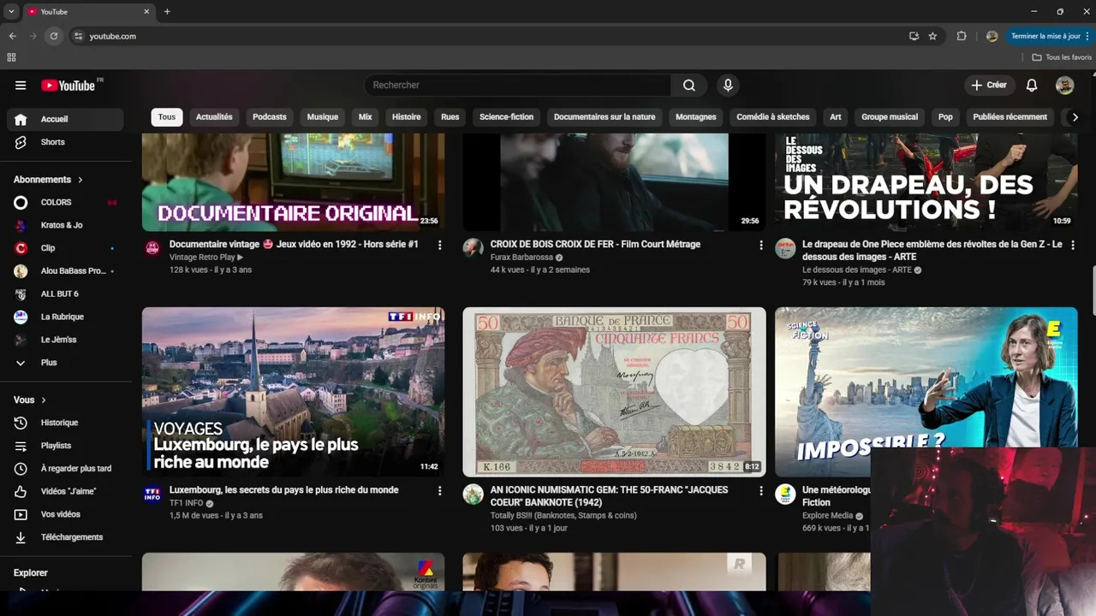The width and height of the screenshot is (1096, 616).
Task: Select the Comédie à sketches chip
Action: (x=773, y=117)
